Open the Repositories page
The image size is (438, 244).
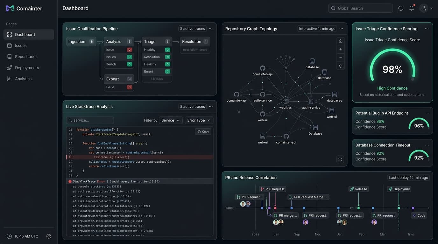click(29, 57)
